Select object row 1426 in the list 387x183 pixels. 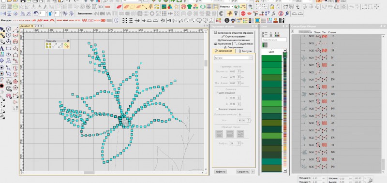337,94
